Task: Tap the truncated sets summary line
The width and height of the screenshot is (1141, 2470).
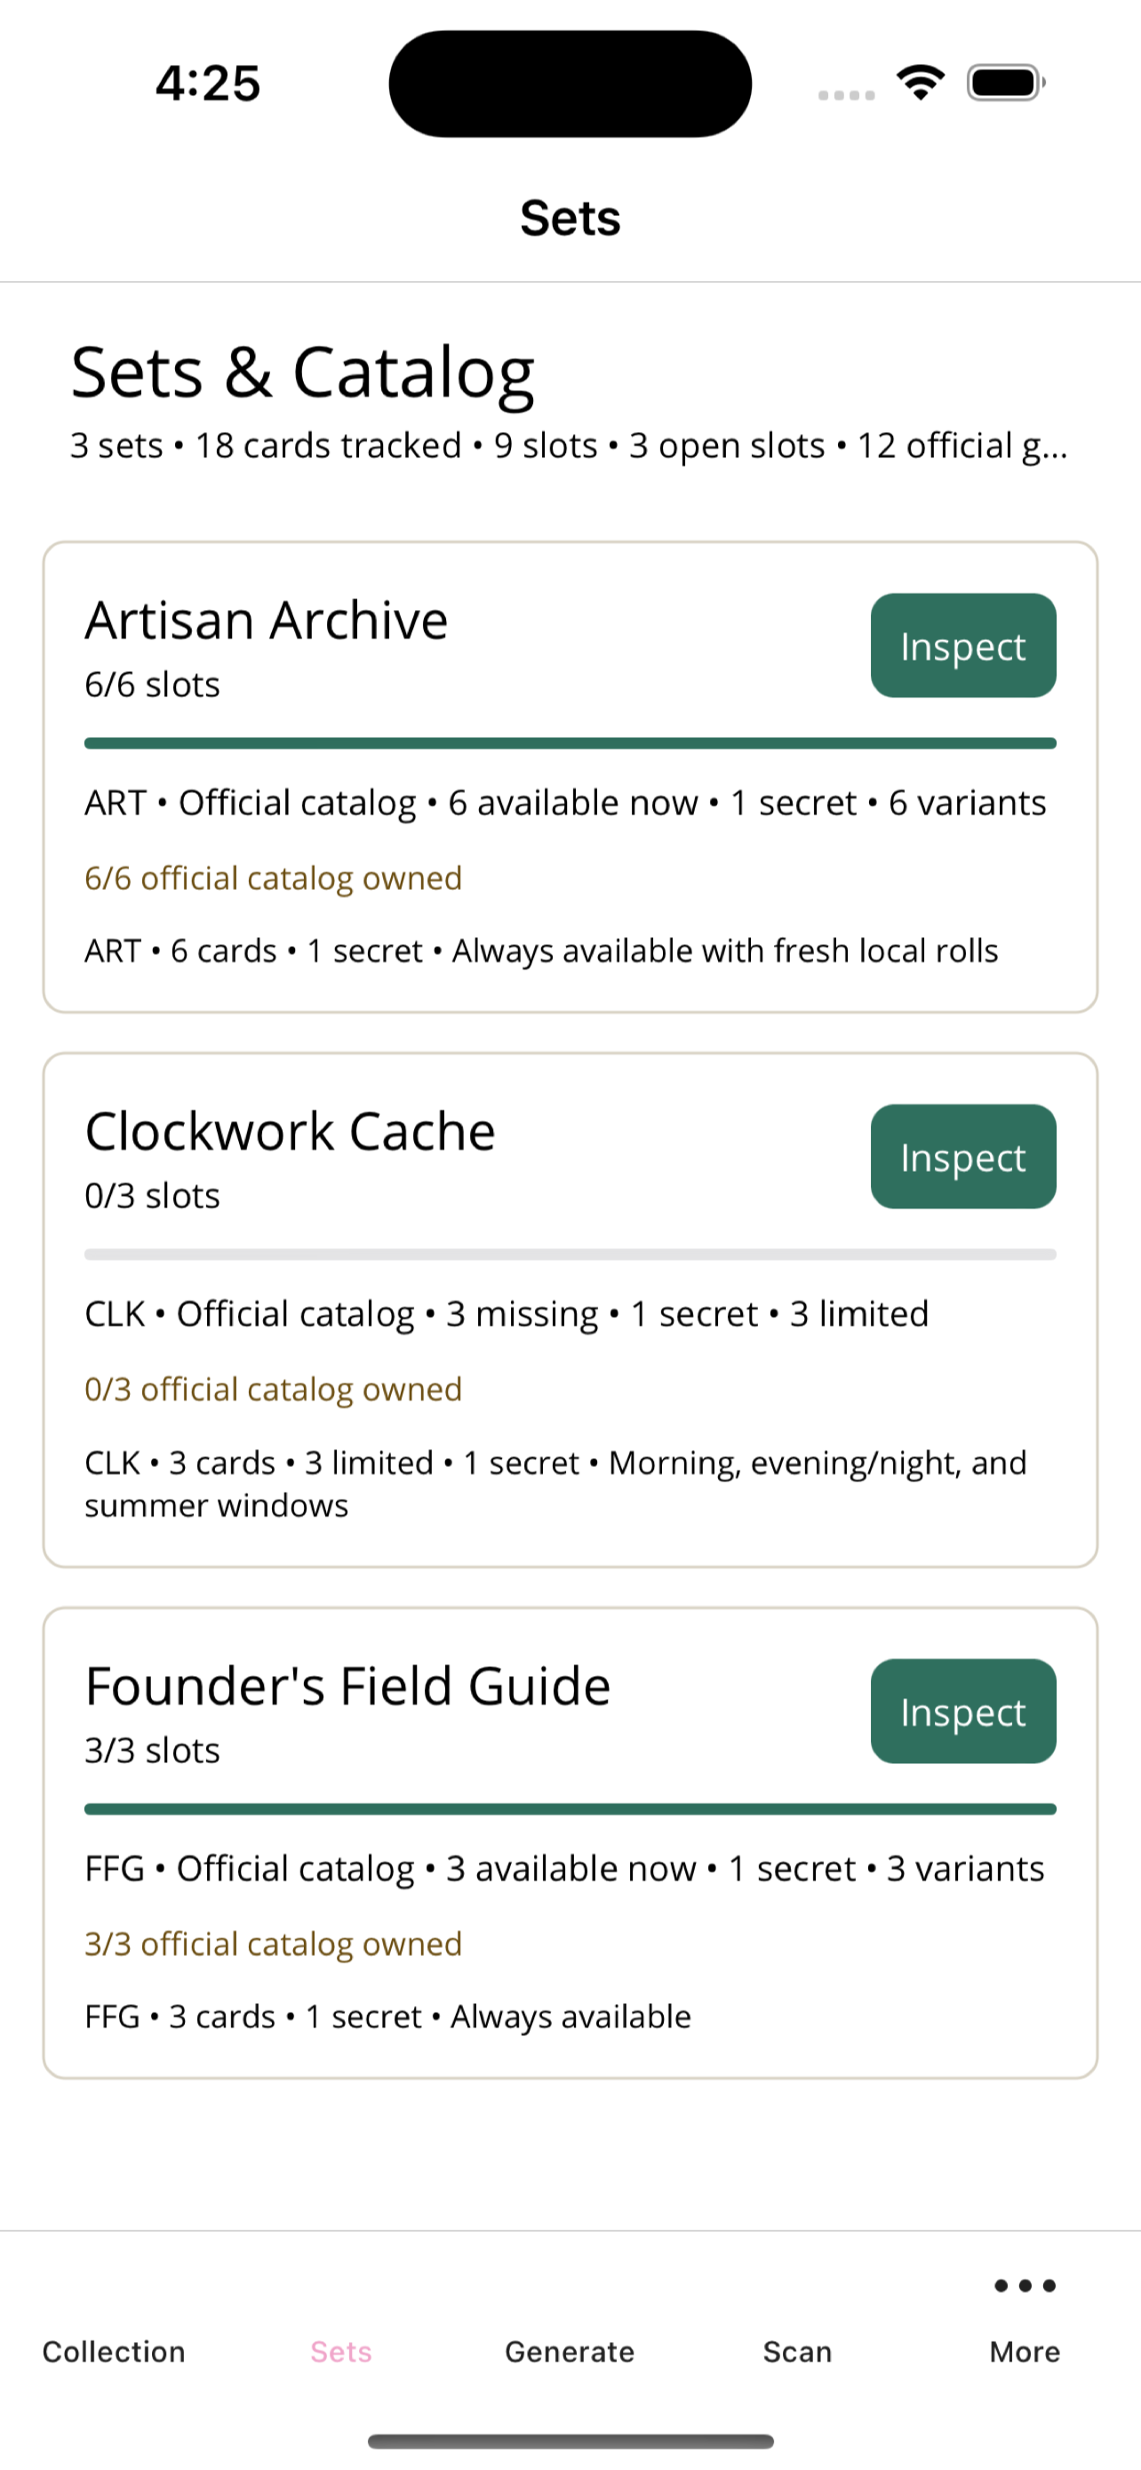Action: 569,445
